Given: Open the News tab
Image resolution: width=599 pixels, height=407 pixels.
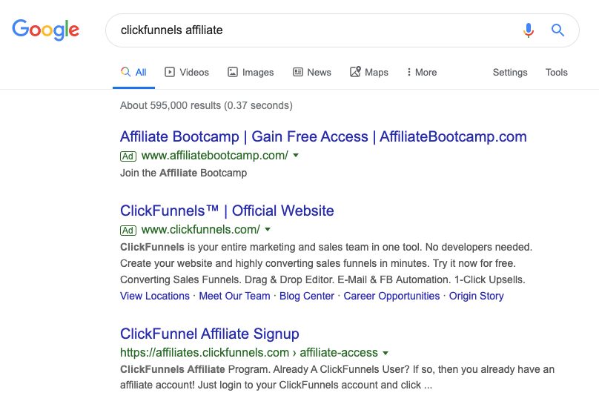Looking at the screenshot, I should coord(312,72).
